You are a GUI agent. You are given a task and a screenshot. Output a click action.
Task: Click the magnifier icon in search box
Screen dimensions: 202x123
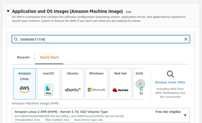coord(16,39)
